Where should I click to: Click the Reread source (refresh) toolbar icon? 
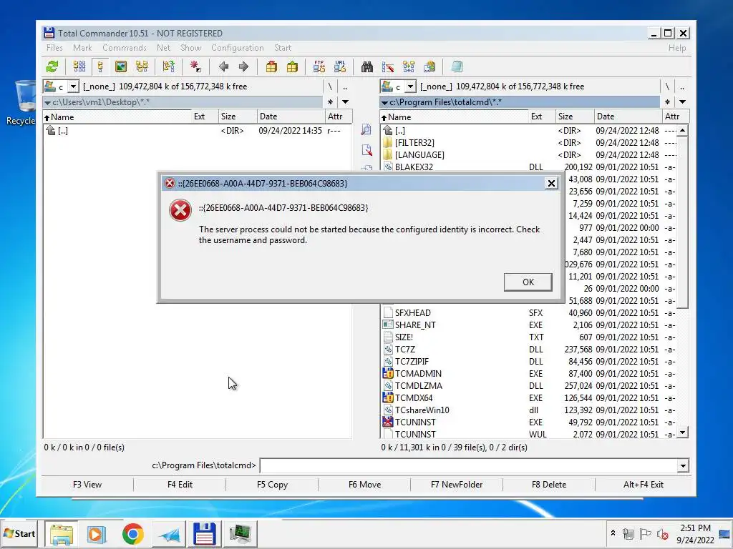(x=52, y=66)
